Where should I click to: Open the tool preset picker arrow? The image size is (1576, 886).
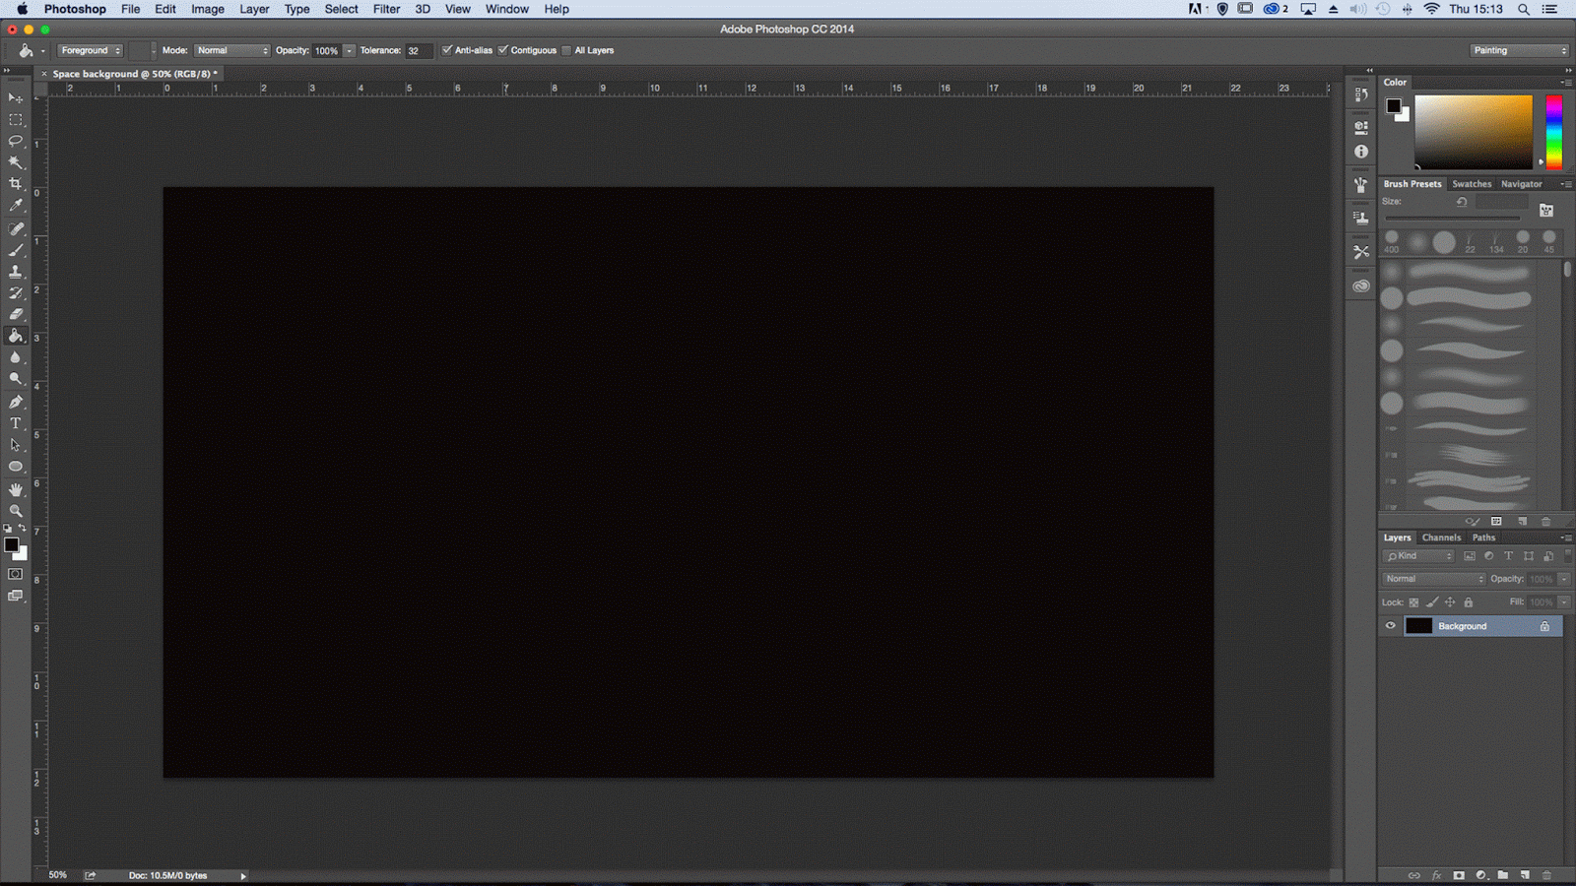(42, 50)
